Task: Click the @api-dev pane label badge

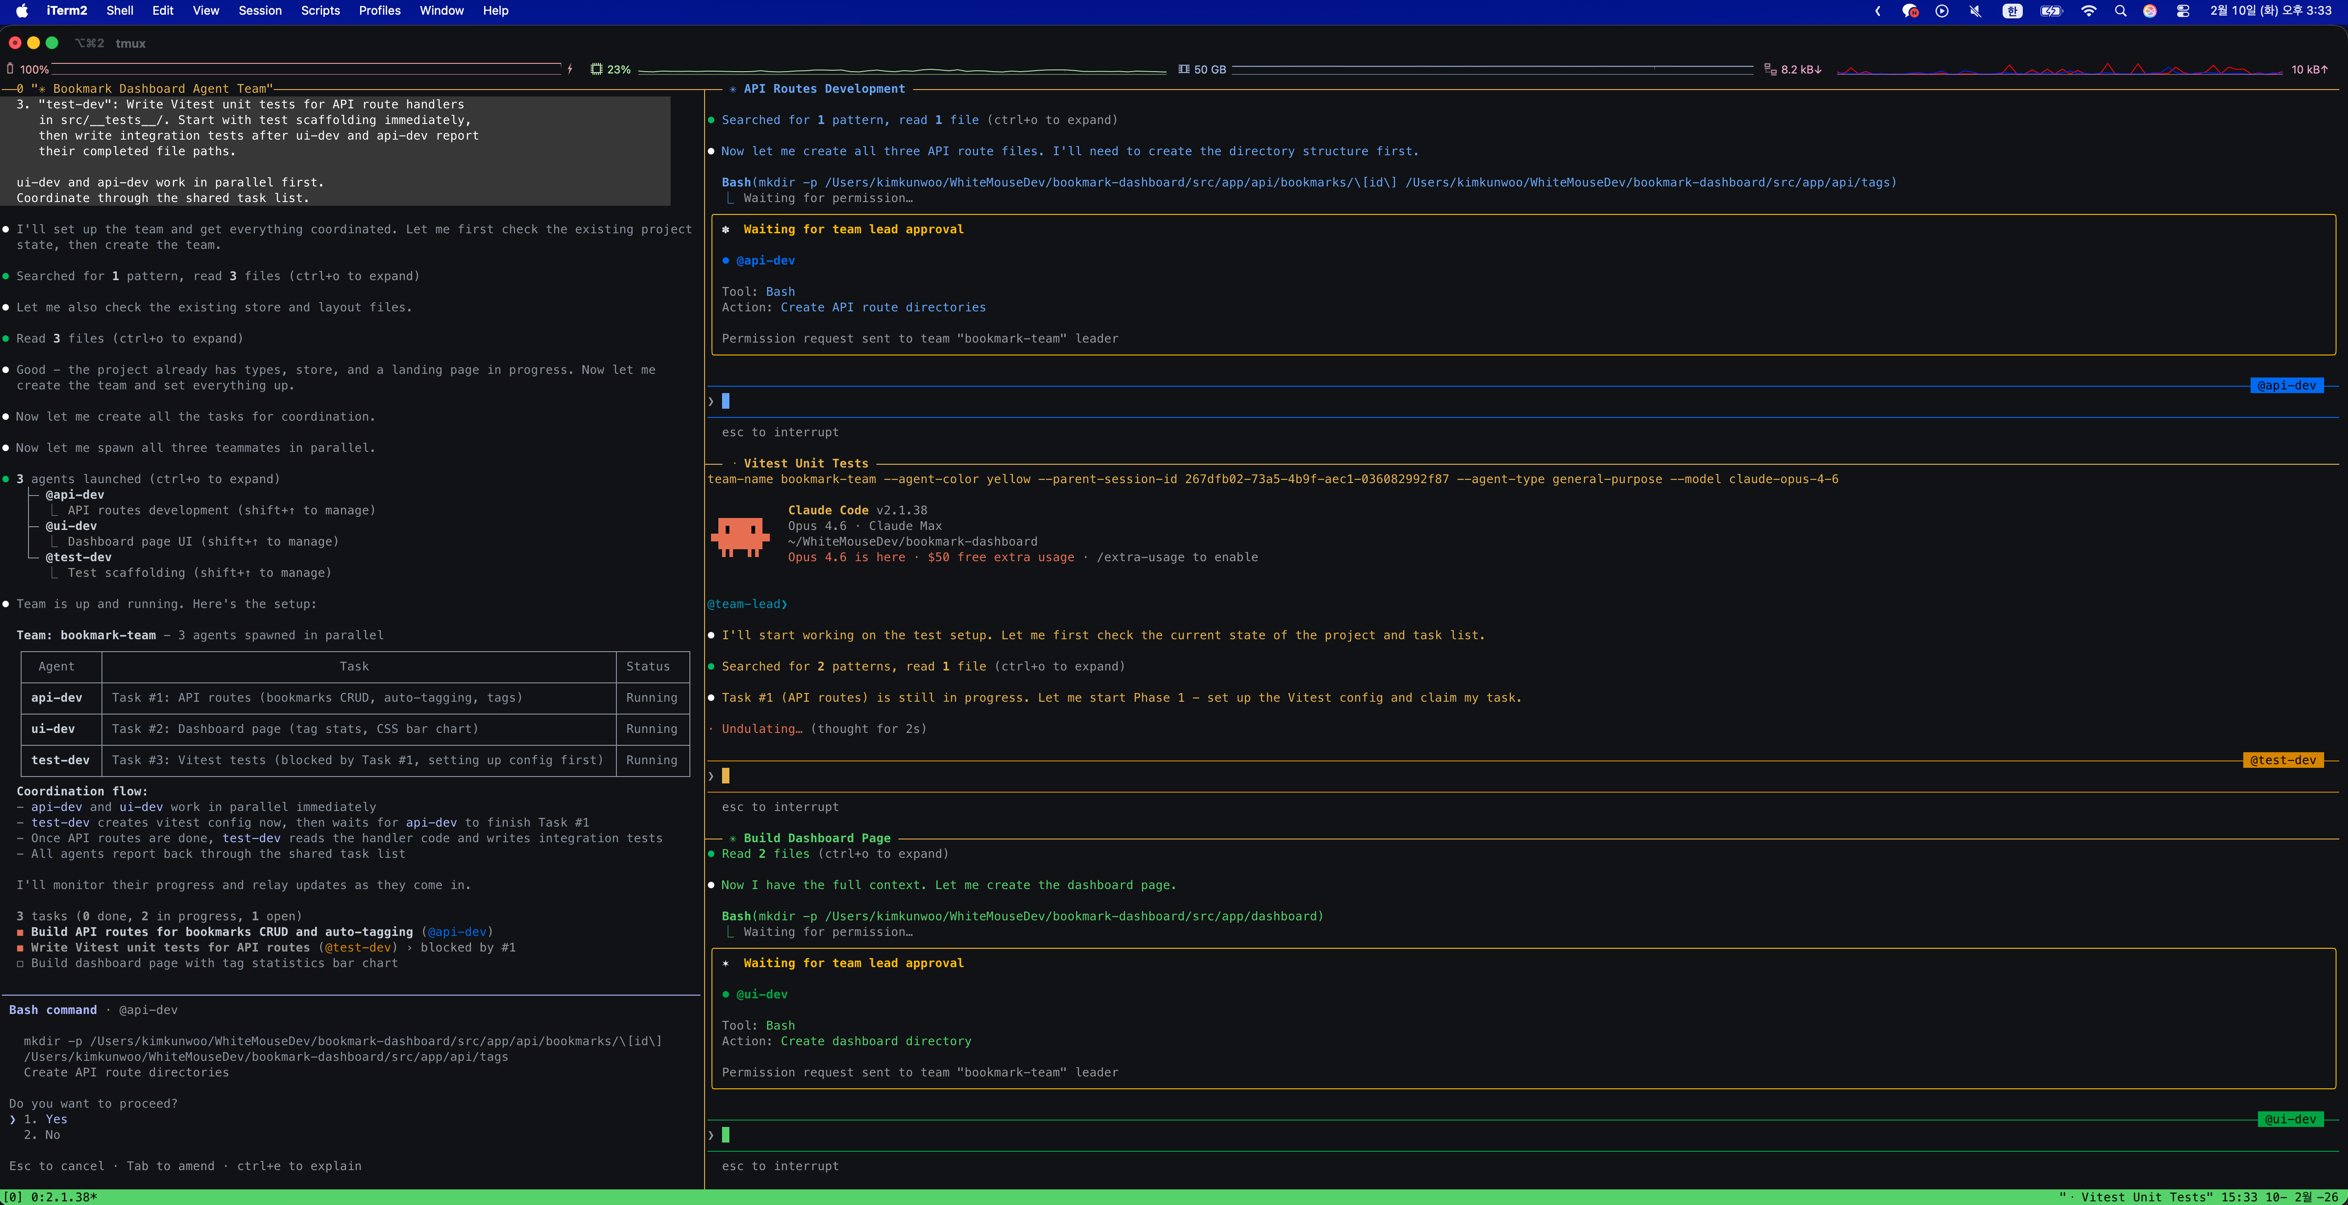Action: pos(2286,386)
